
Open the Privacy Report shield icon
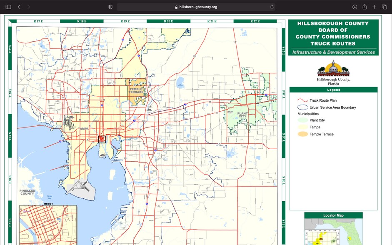(x=110, y=7)
